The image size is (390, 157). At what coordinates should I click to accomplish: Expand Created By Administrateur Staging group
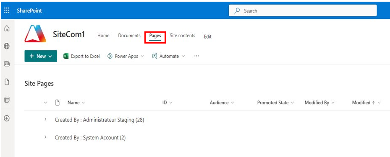[x=45, y=120]
